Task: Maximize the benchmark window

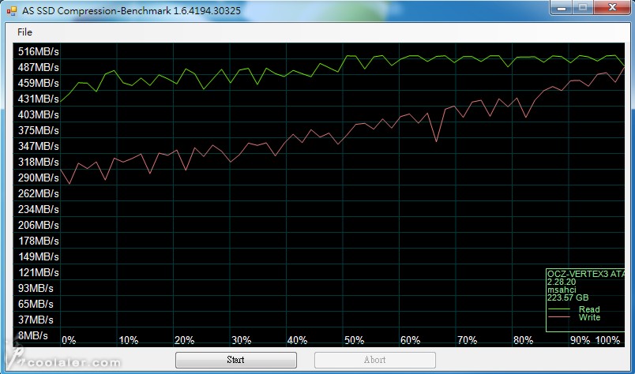Action: 583,8
